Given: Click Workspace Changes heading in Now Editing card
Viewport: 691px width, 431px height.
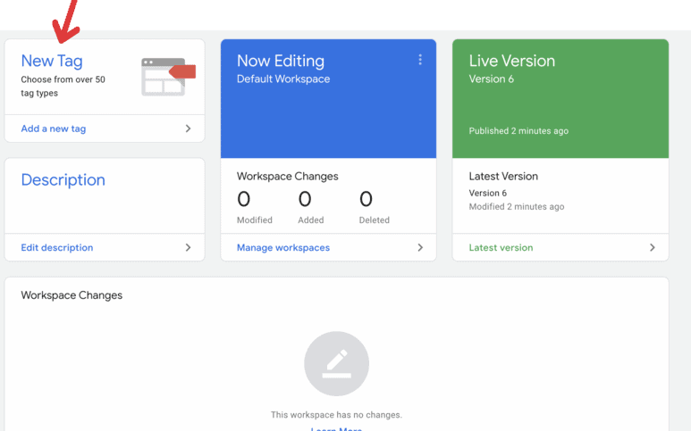Looking at the screenshot, I should [287, 177].
